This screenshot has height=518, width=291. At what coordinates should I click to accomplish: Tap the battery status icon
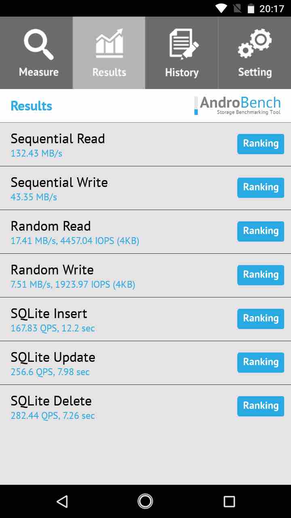251,8
